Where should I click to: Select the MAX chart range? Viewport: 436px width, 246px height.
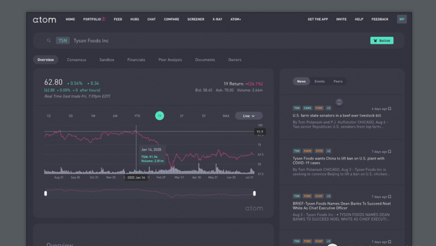click(x=226, y=116)
